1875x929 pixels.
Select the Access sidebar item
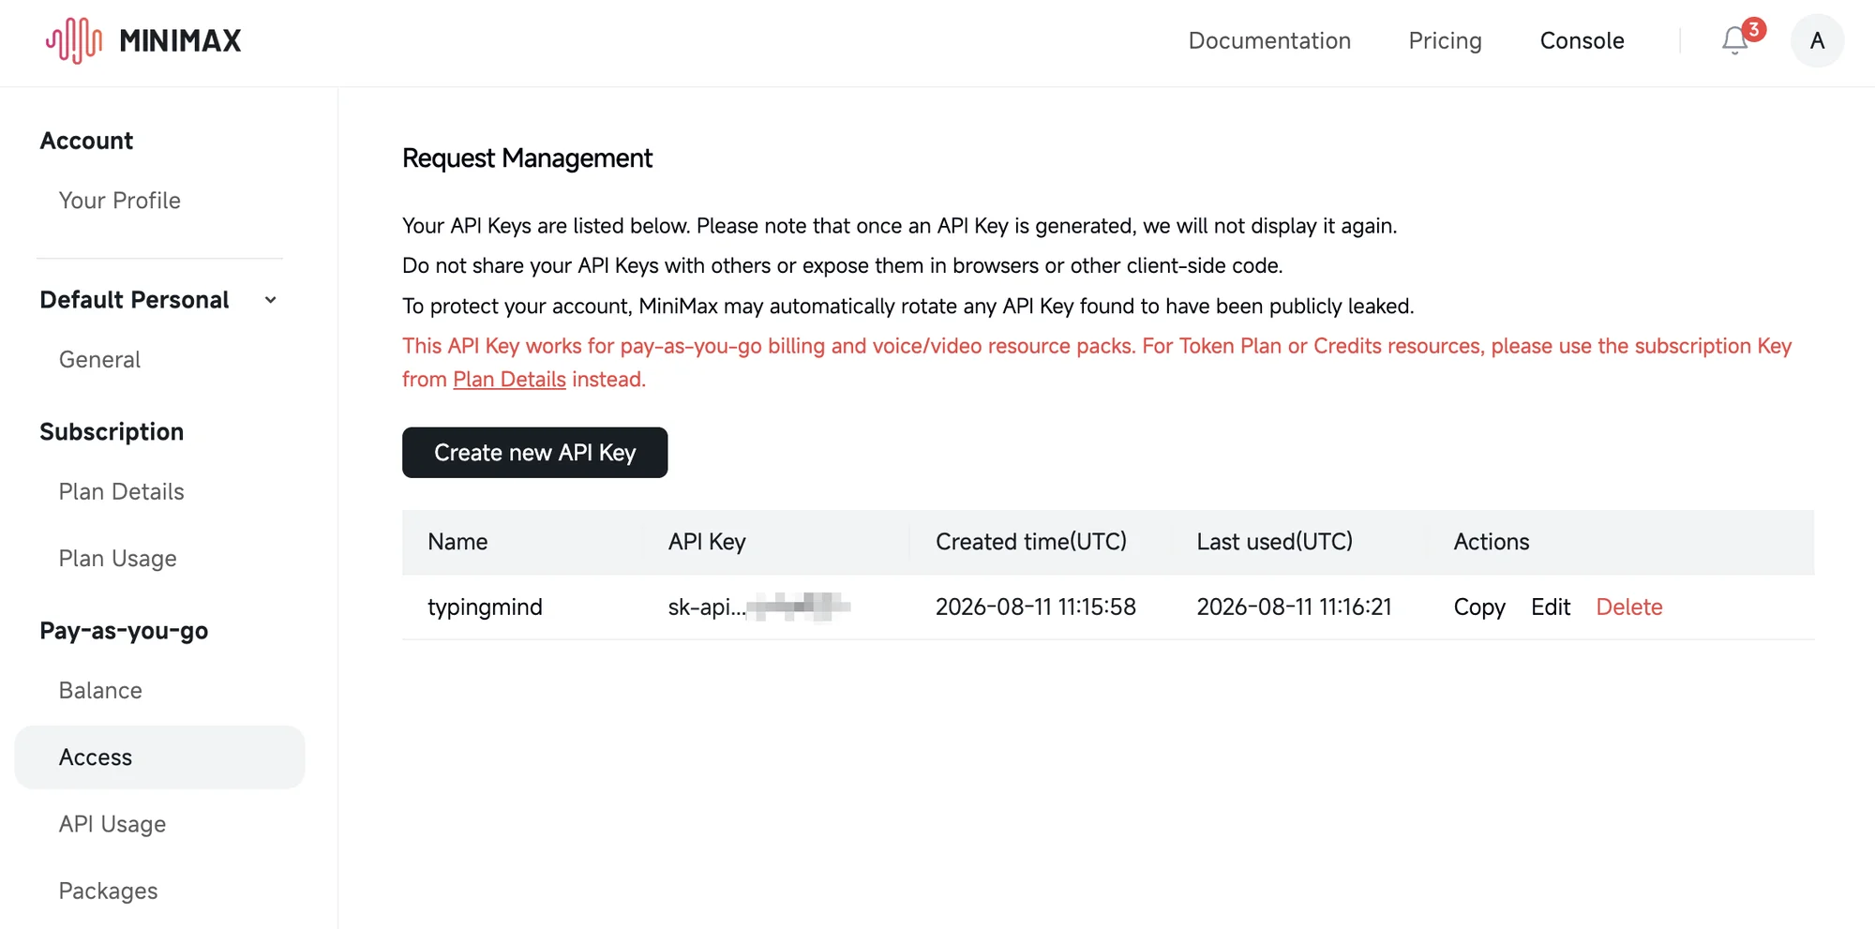[x=159, y=757]
